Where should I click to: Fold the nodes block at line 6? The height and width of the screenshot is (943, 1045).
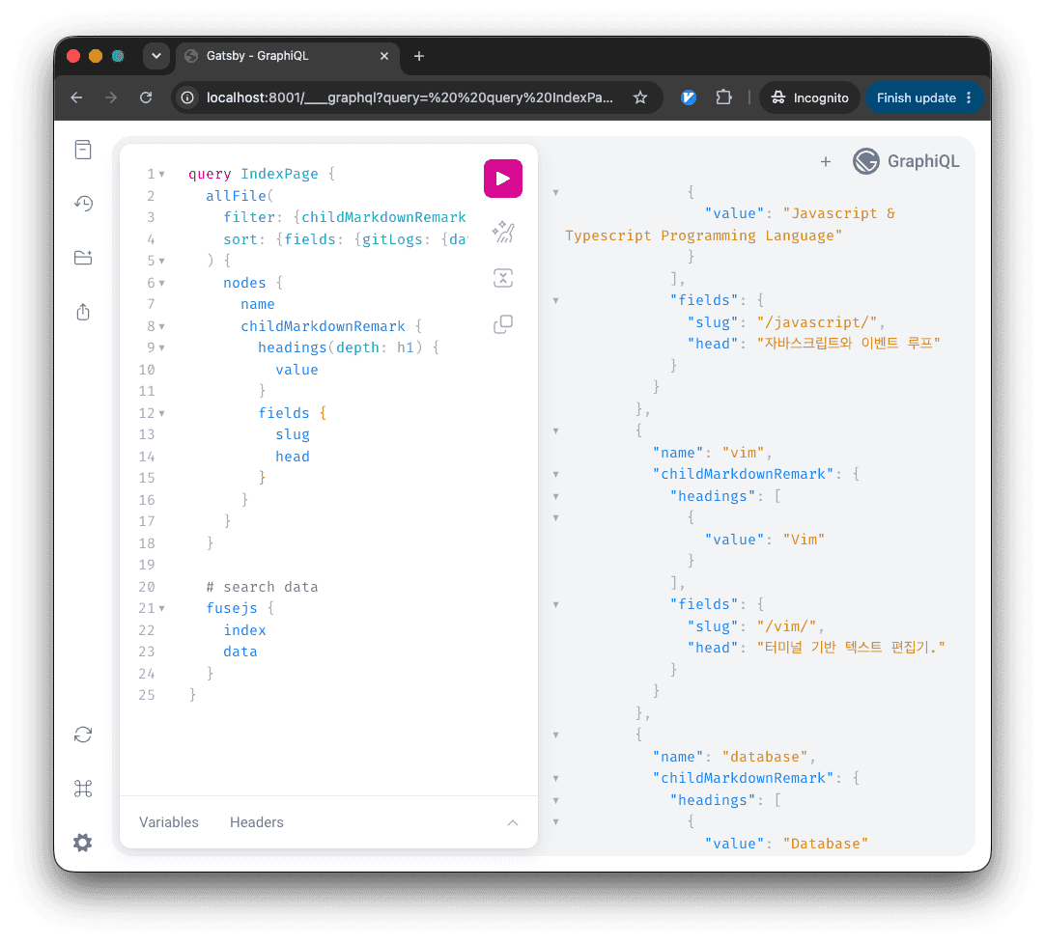tap(162, 283)
